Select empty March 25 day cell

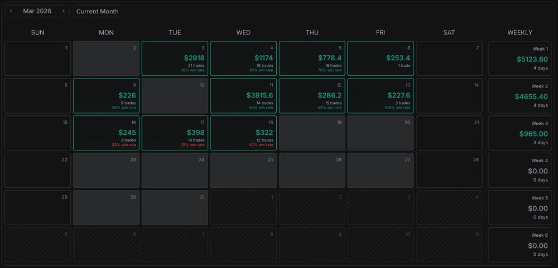(243, 170)
